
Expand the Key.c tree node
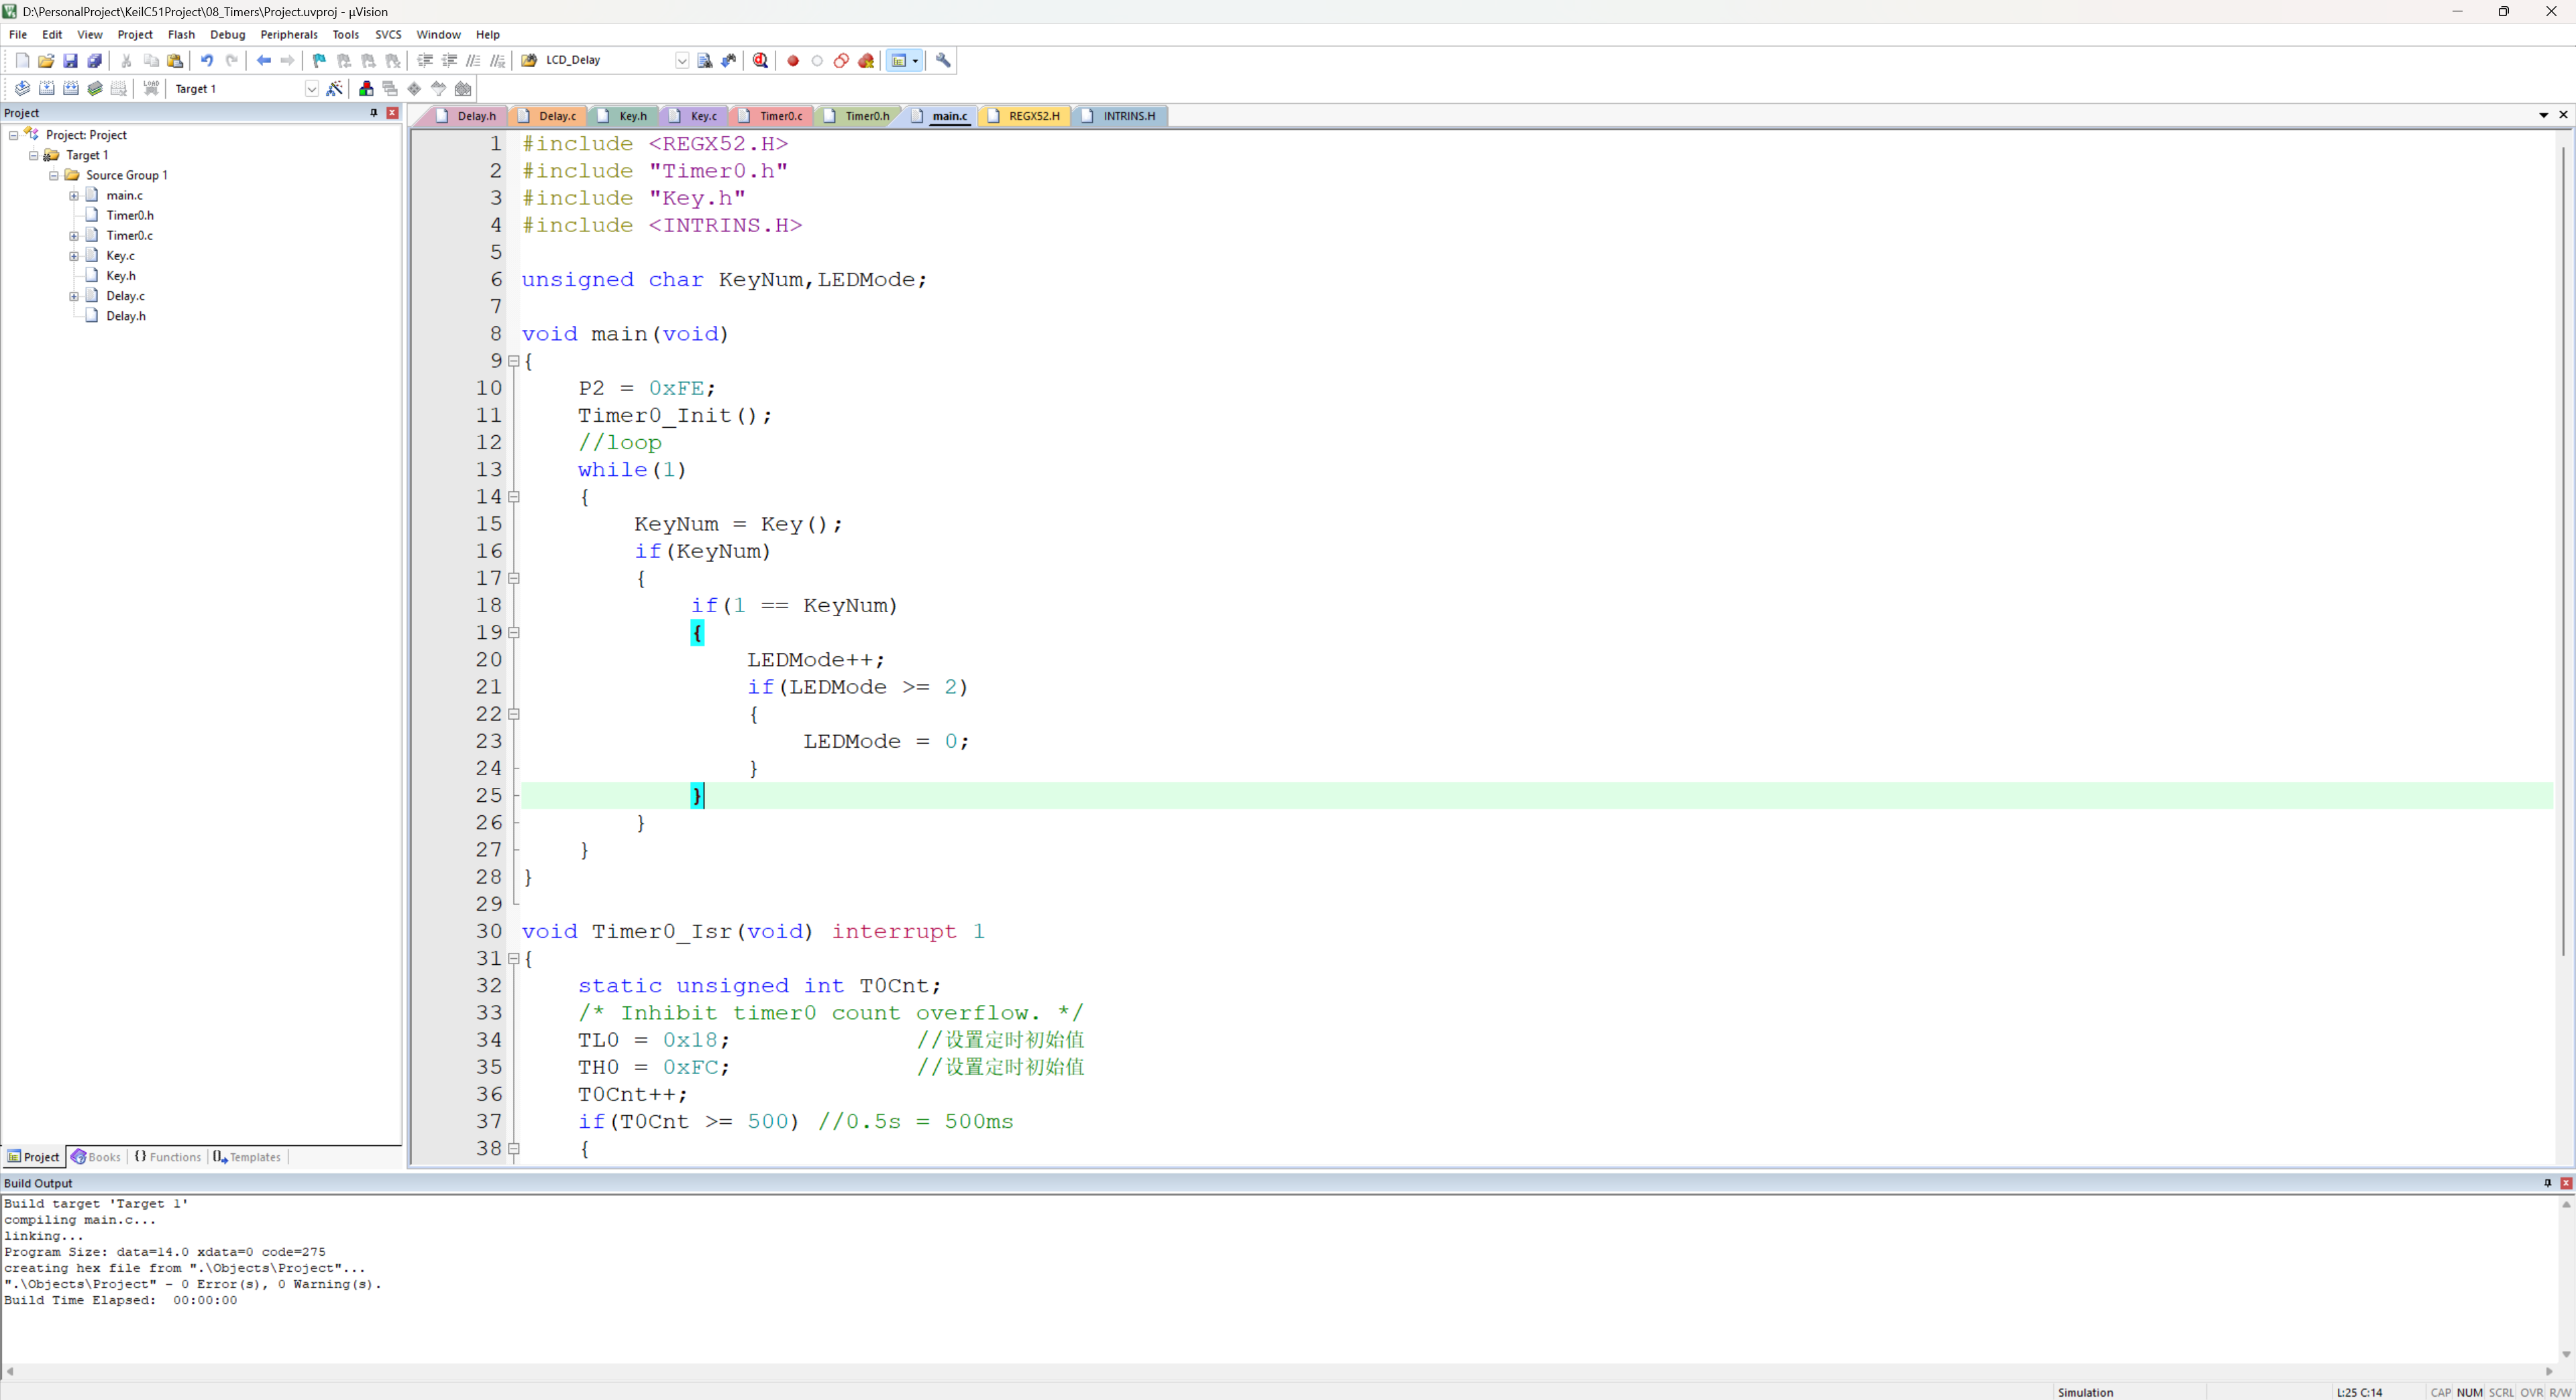(74, 256)
